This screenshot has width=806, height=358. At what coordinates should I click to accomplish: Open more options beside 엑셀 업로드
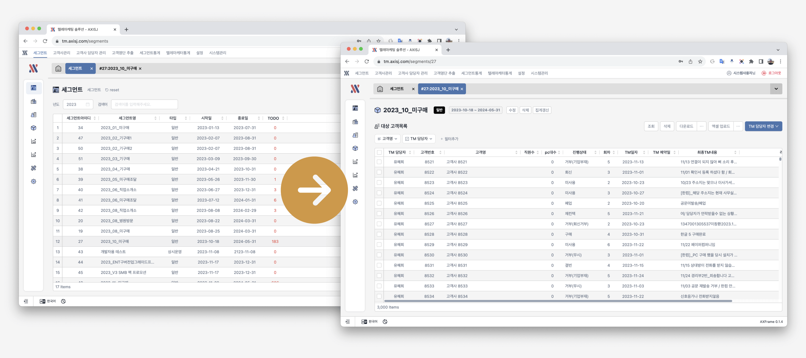pyautogui.click(x=738, y=127)
